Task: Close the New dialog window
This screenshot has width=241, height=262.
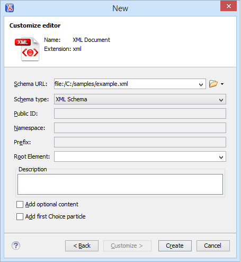Action: point(228,6)
